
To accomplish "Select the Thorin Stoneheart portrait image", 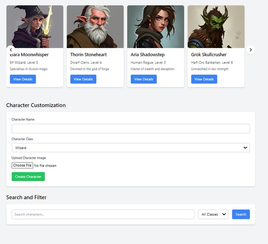I will (x=95, y=26).
